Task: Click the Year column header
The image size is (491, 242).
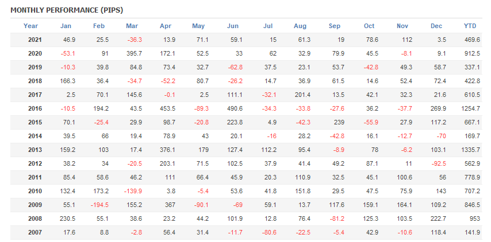Action: pos(30,26)
